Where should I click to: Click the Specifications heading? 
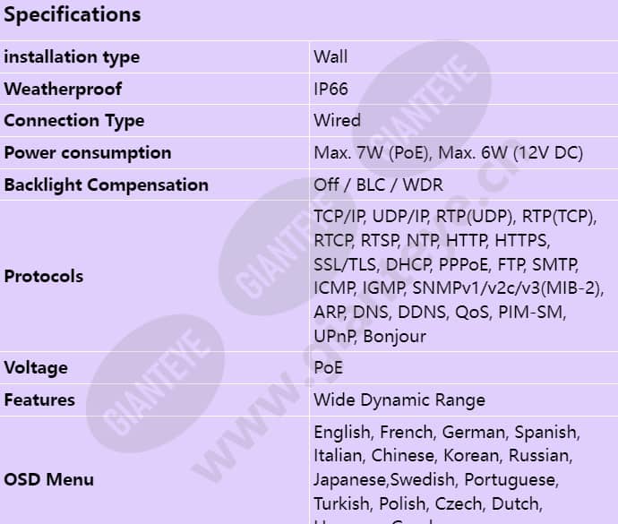click(x=73, y=15)
